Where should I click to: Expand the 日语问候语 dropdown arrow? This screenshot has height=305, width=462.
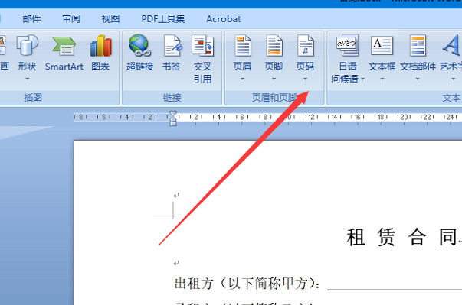click(x=362, y=79)
